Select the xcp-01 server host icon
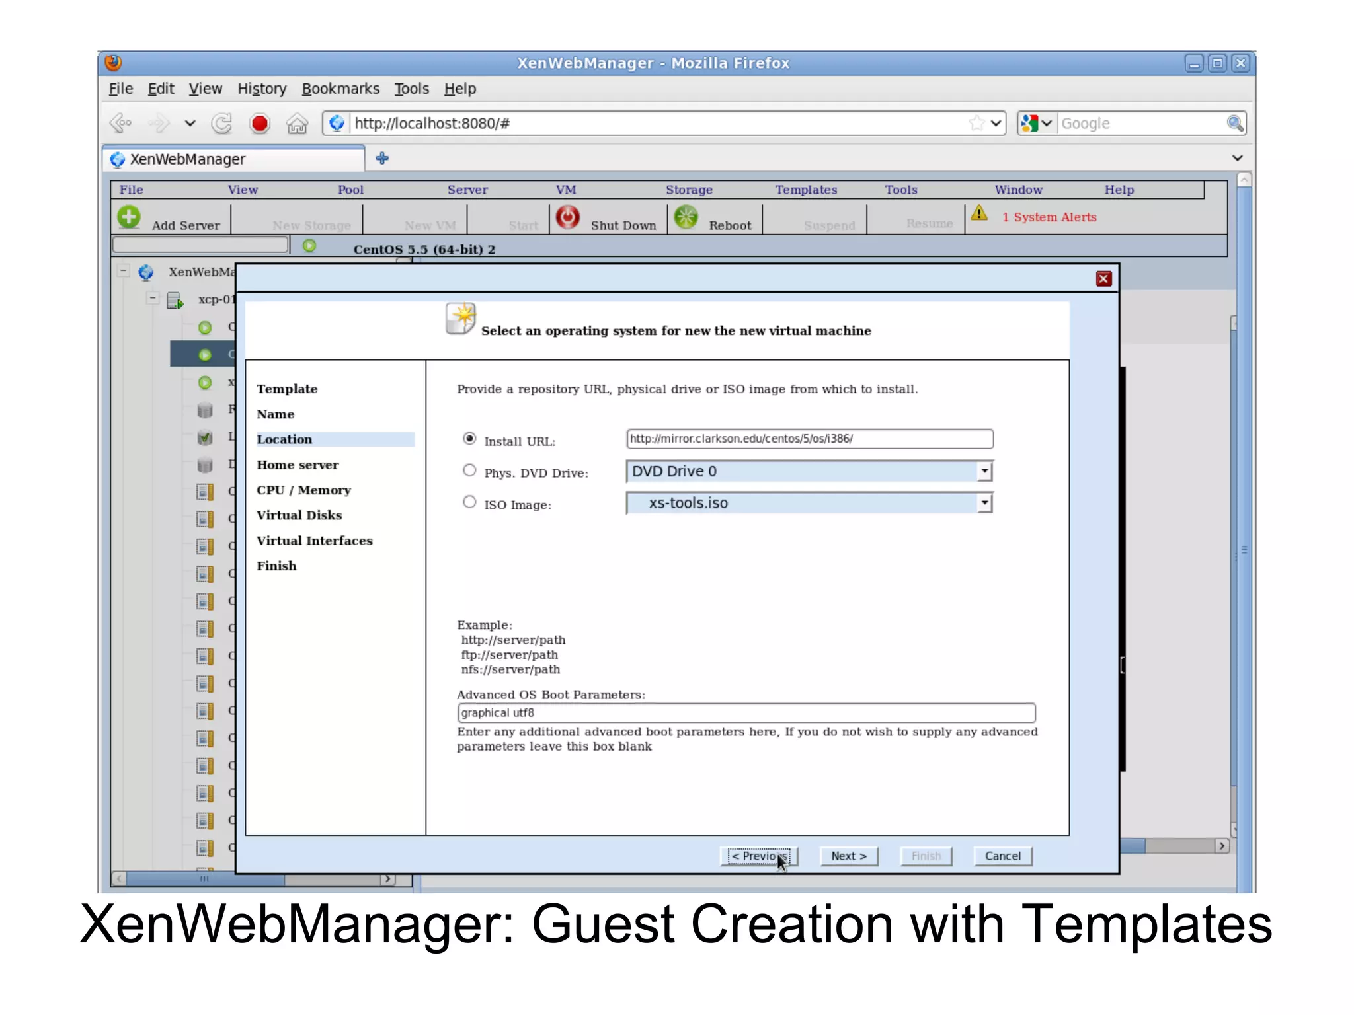Screen dimensions: 1354x1015 175,300
